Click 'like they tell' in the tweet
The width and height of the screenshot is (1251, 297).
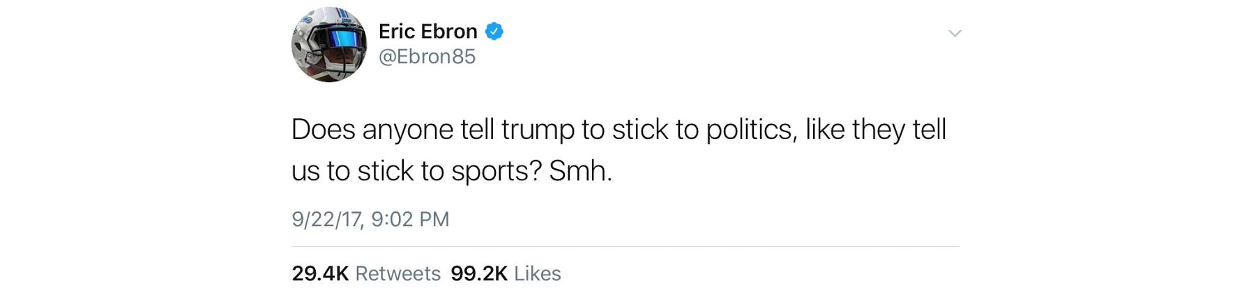point(876,130)
